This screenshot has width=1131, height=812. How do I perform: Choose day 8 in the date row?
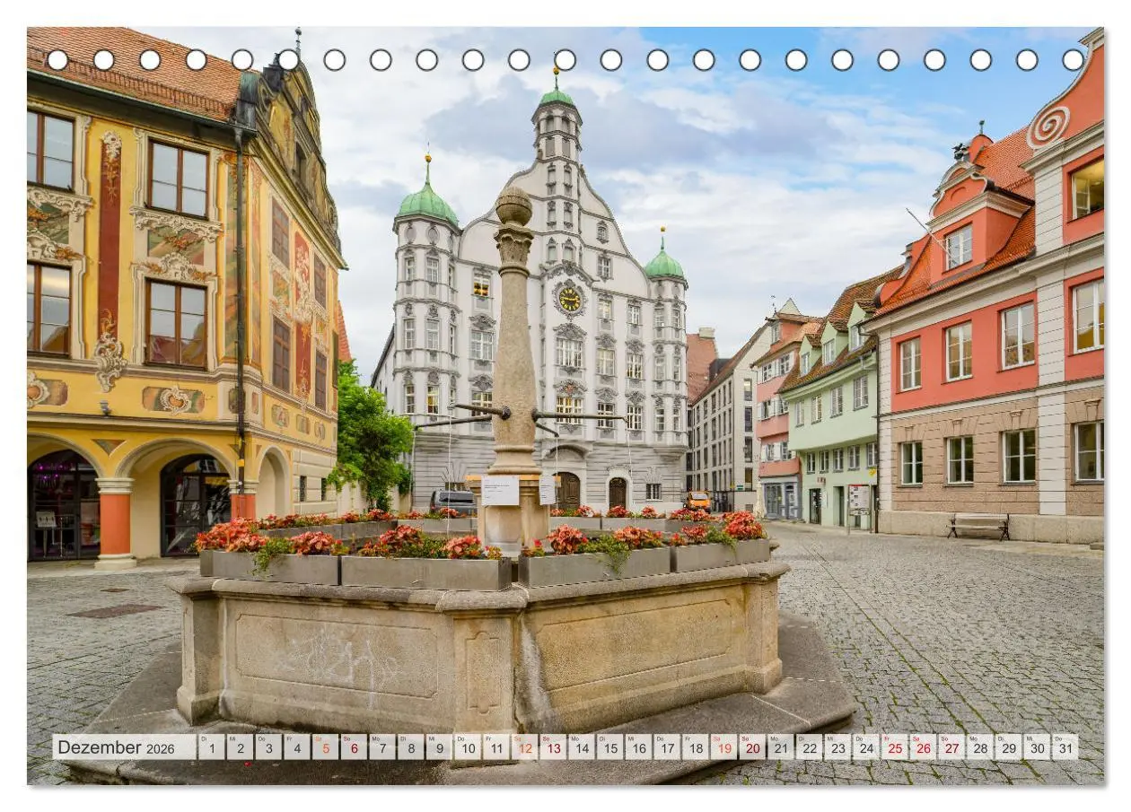click(410, 747)
